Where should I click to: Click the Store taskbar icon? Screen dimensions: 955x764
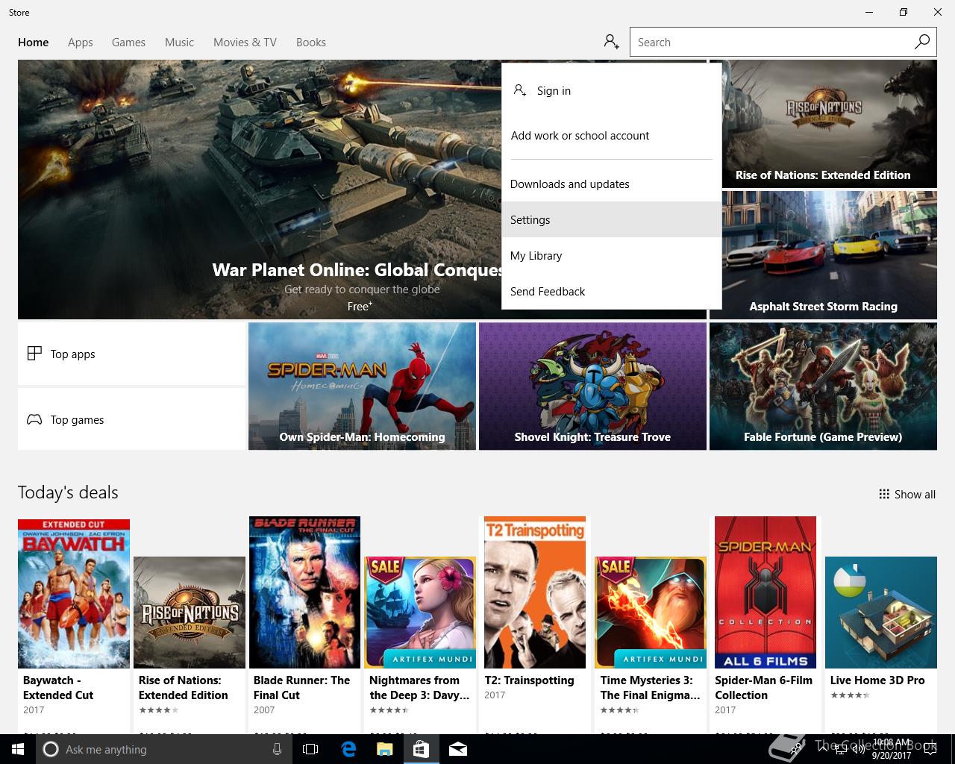click(421, 749)
